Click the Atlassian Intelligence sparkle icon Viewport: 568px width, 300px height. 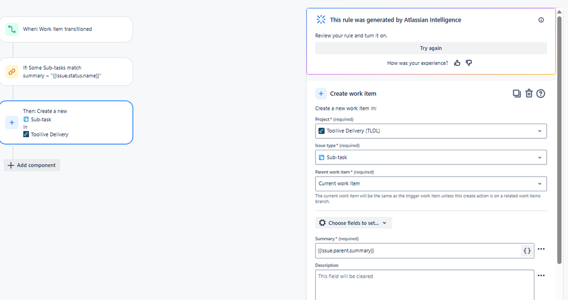pos(321,19)
